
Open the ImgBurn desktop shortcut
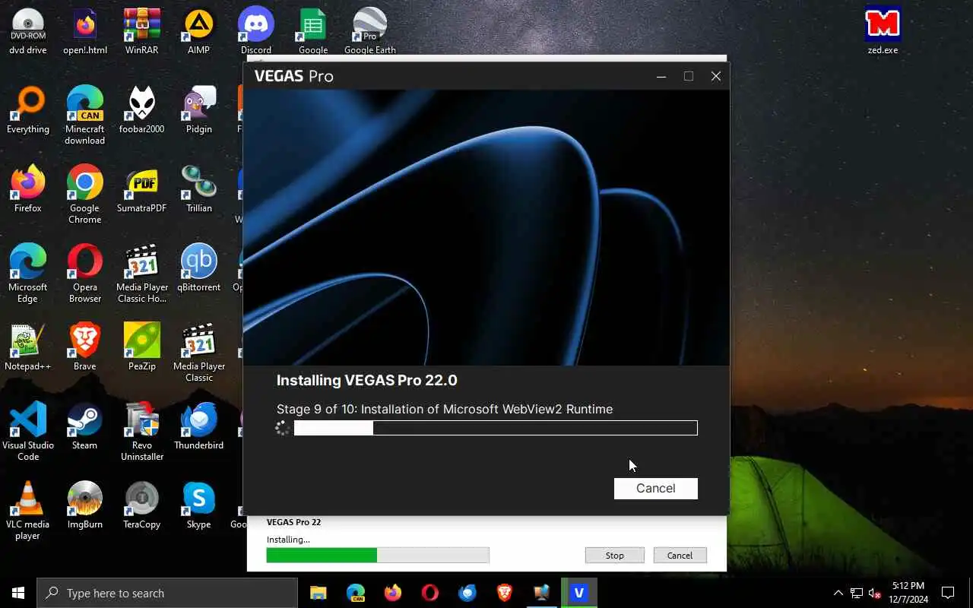(x=85, y=505)
